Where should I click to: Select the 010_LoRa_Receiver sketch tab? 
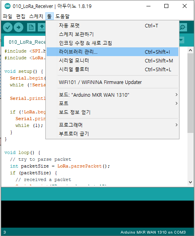coord(25,42)
